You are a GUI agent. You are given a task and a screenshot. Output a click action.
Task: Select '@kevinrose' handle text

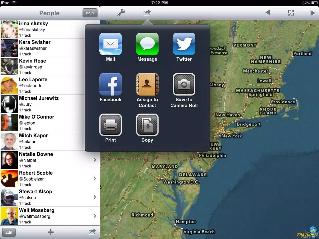(31, 67)
